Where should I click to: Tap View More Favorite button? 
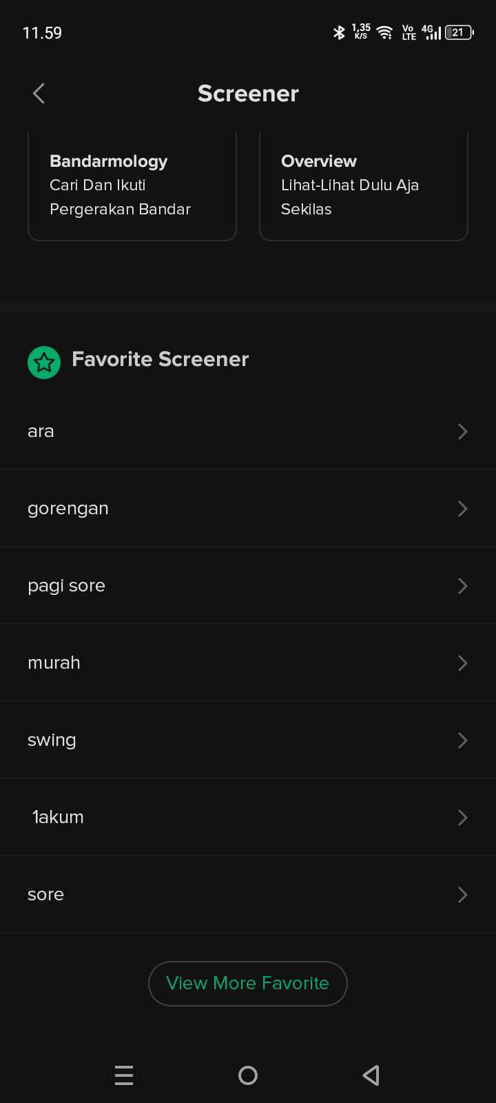248,983
